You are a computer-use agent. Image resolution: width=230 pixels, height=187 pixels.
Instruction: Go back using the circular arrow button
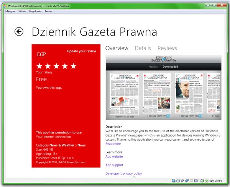(x=19, y=31)
